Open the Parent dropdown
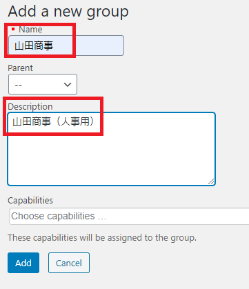249x289 pixels. [43, 84]
